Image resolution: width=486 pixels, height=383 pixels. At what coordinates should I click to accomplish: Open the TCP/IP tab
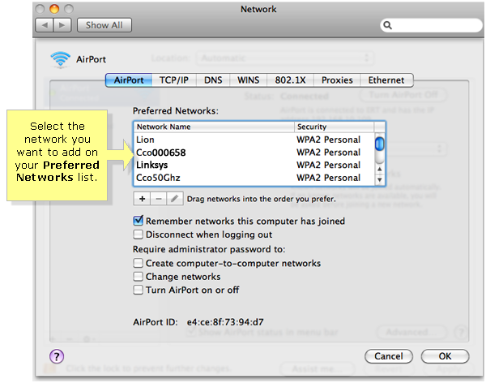pos(174,80)
